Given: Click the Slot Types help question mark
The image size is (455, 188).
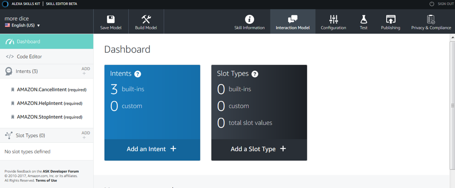Looking at the screenshot, I should tap(255, 74).
